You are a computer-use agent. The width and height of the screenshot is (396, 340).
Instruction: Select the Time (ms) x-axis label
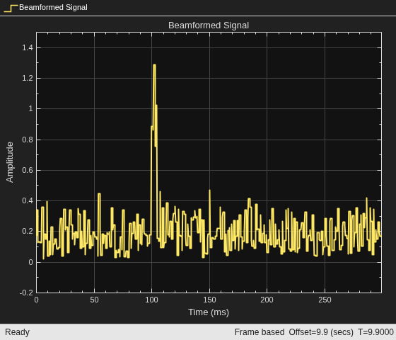click(209, 312)
